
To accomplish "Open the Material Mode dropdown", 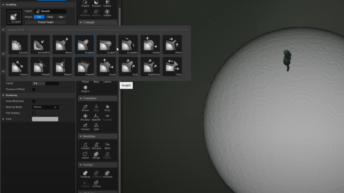I will tap(45, 107).
